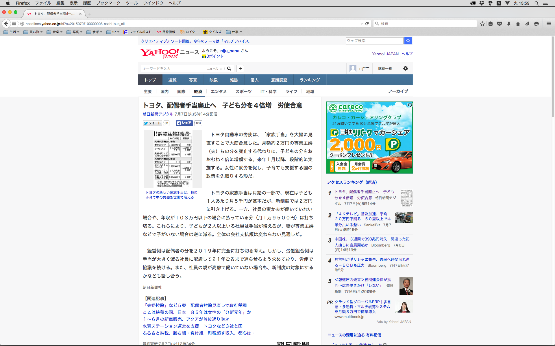This screenshot has width=555, height=346.
Task: Switch to the ランキング tab
Action: (310, 80)
